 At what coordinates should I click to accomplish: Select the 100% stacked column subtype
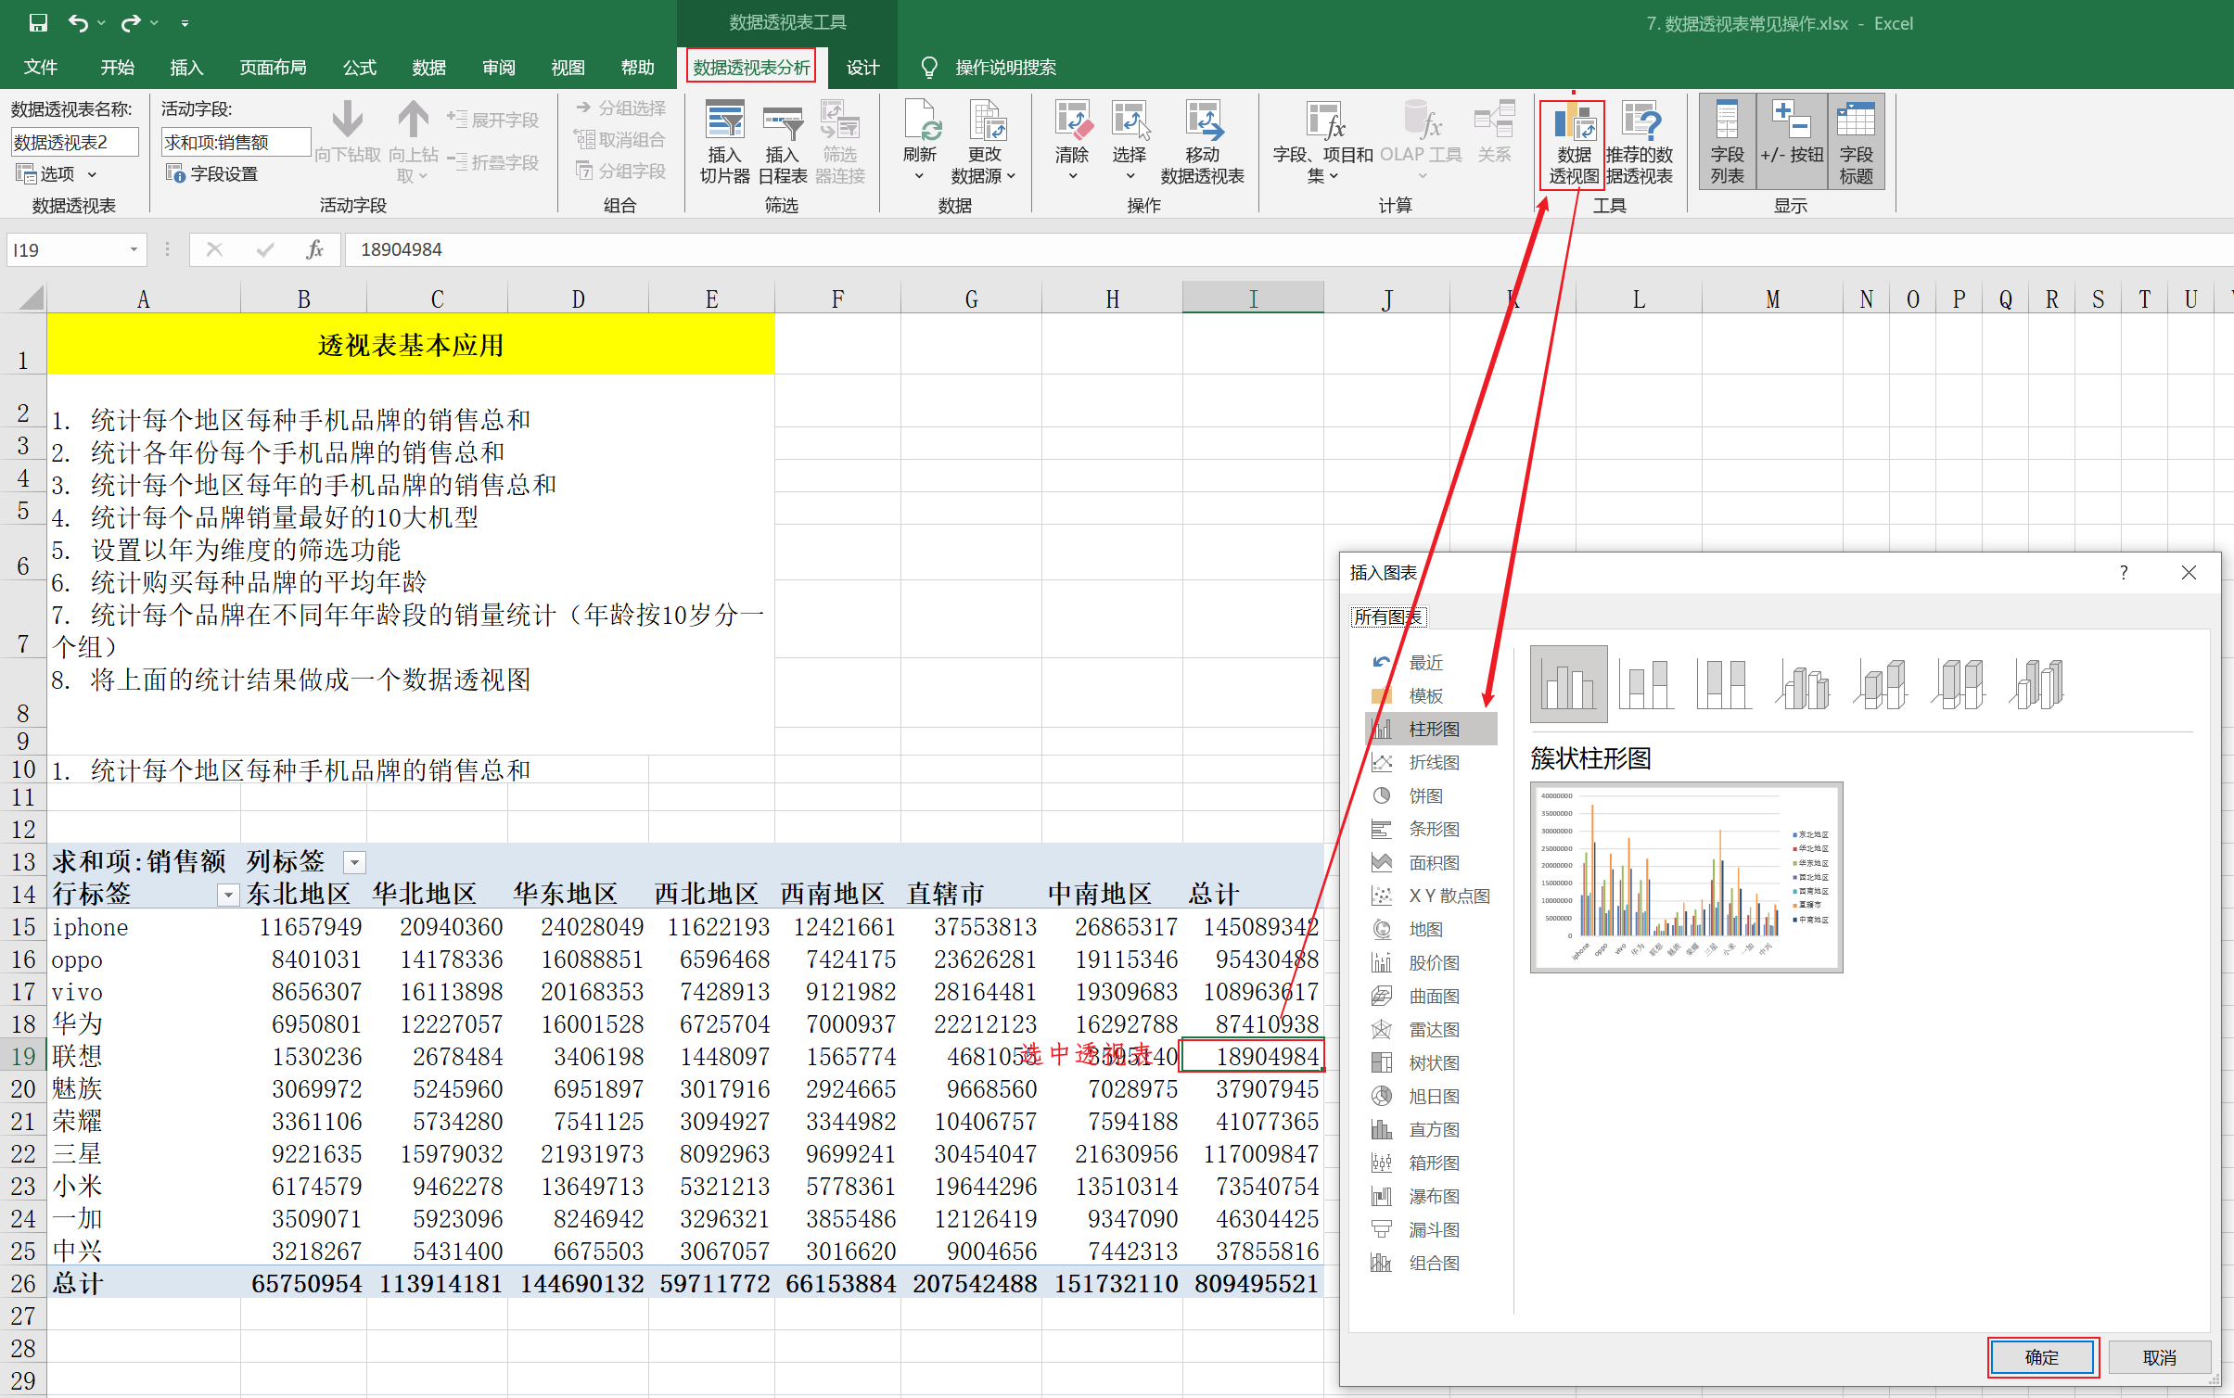coord(1724,684)
